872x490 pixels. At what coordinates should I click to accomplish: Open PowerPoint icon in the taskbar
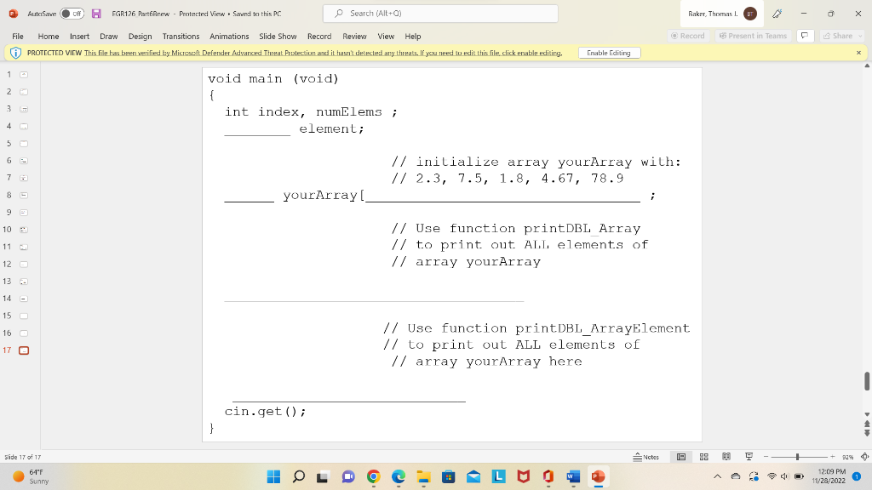[599, 477]
